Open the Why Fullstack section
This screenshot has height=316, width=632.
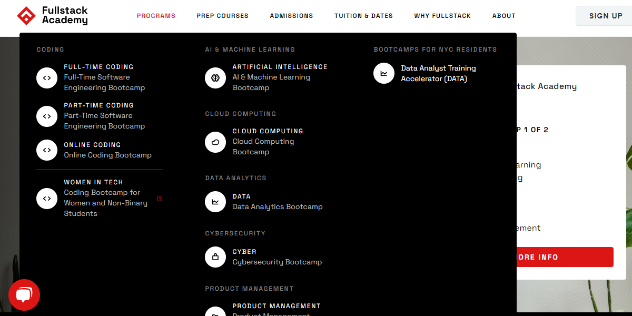tap(442, 16)
